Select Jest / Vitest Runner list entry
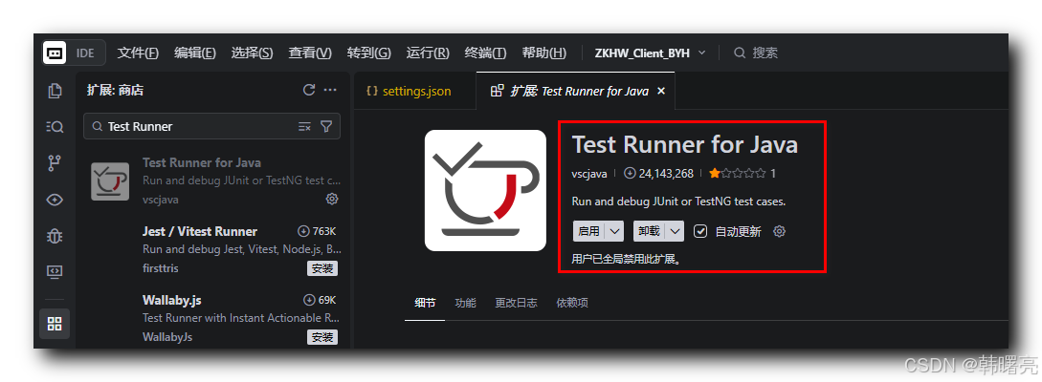The height and width of the screenshot is (382, 1042). click(212, 249)
